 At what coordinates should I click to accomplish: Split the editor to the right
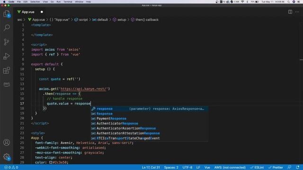pyautogui.click(x=290, y=12)
